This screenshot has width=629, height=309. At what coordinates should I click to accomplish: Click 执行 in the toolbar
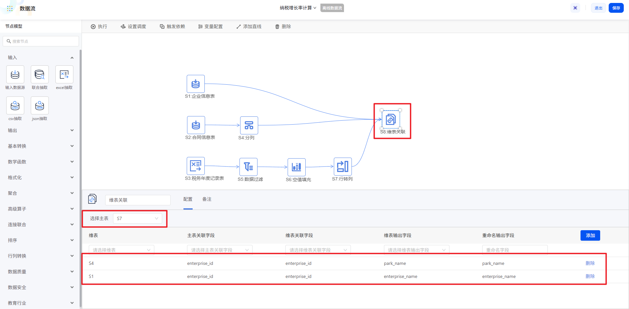[99, 26]
